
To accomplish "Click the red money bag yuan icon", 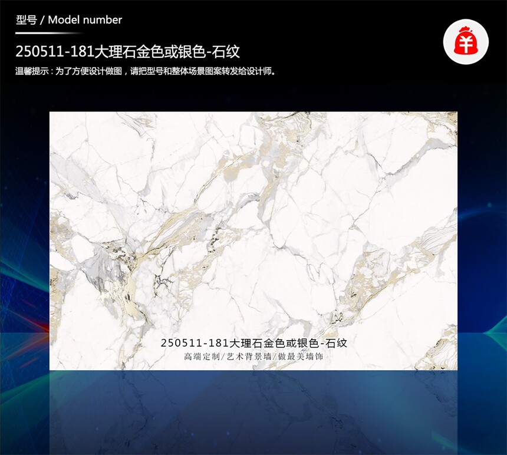I will click(466, 41).
